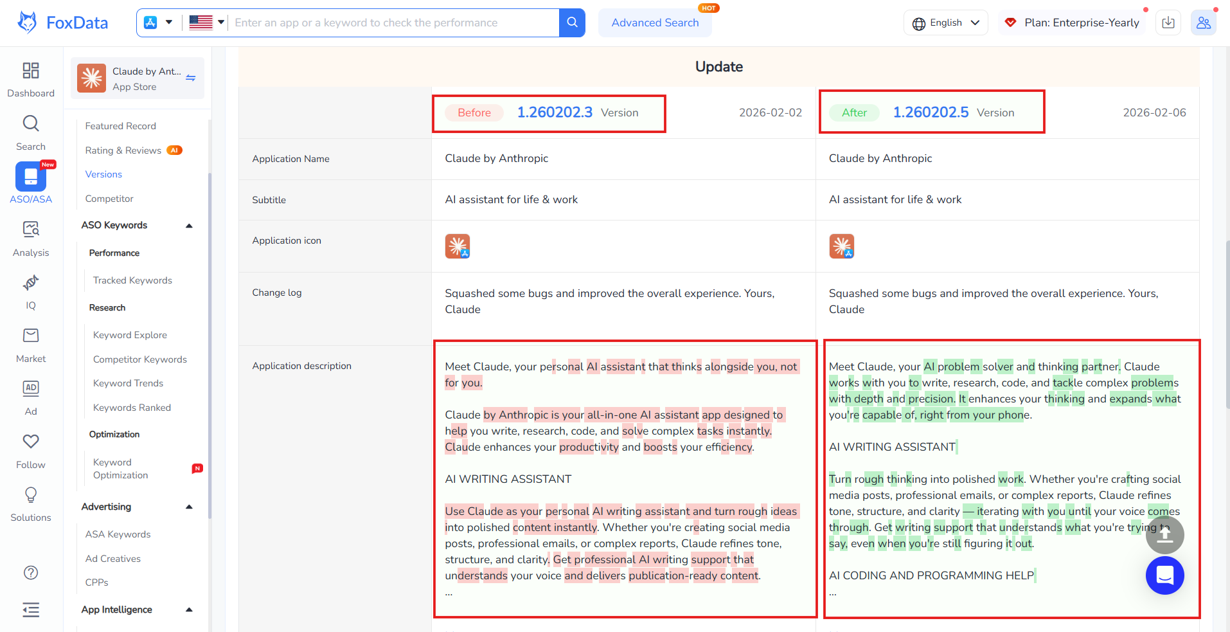Open the chat support bubble

tap(1164, 575)
